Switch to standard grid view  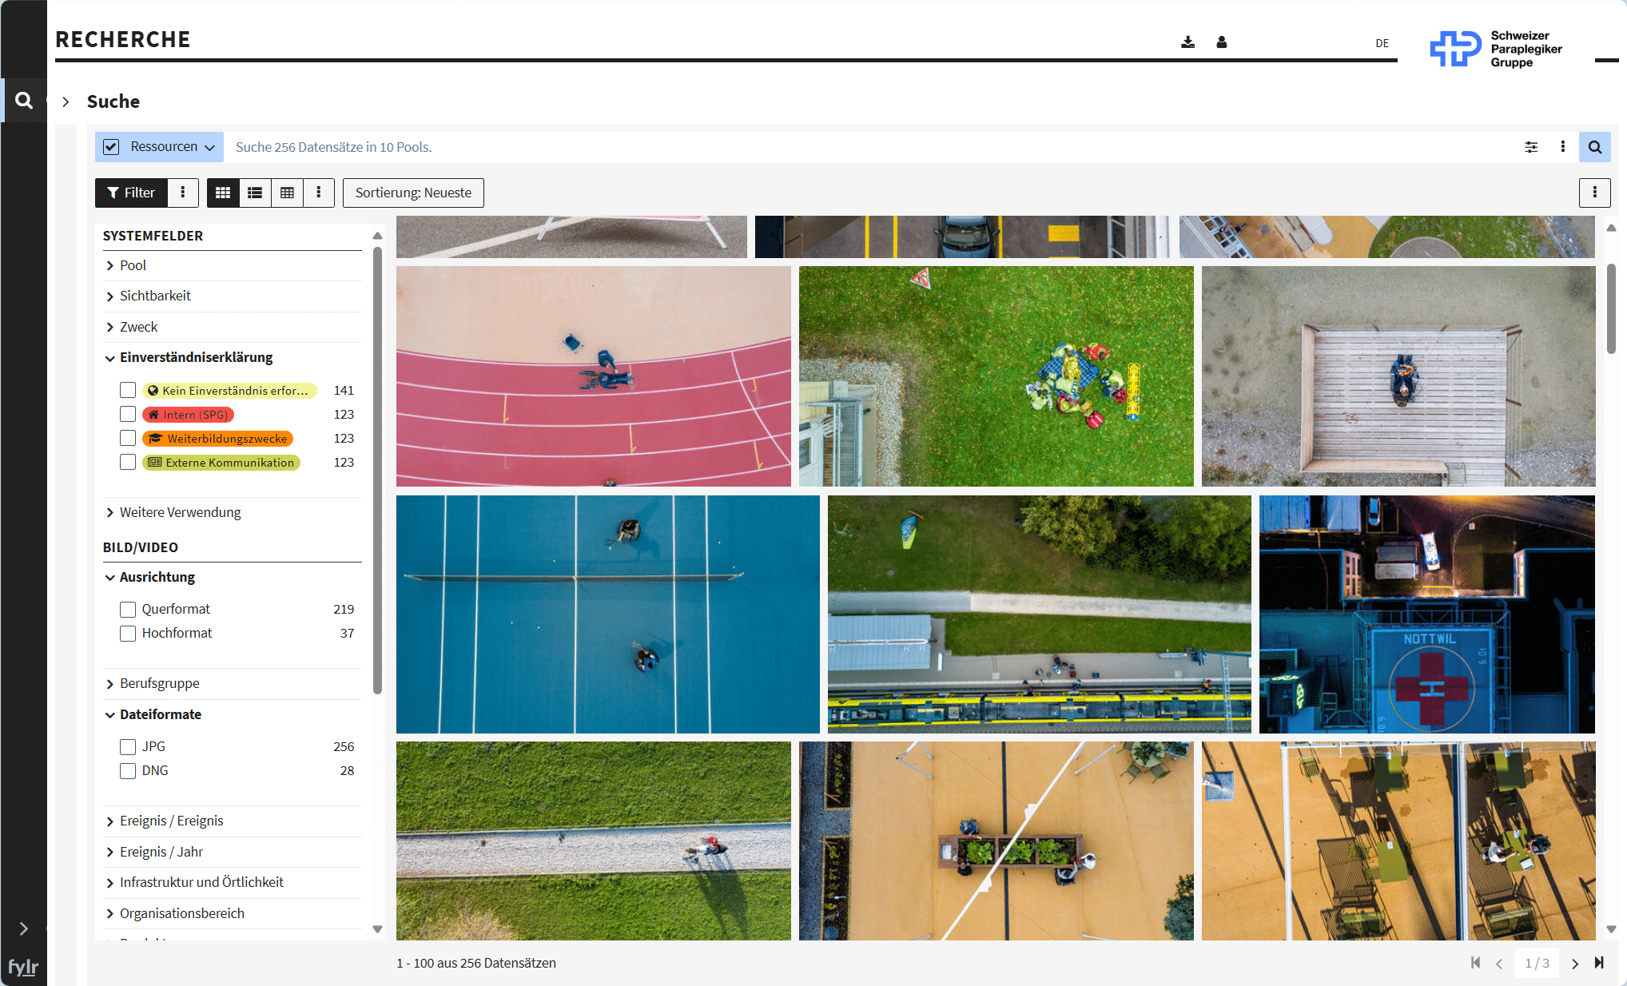(x=223, y=193)
